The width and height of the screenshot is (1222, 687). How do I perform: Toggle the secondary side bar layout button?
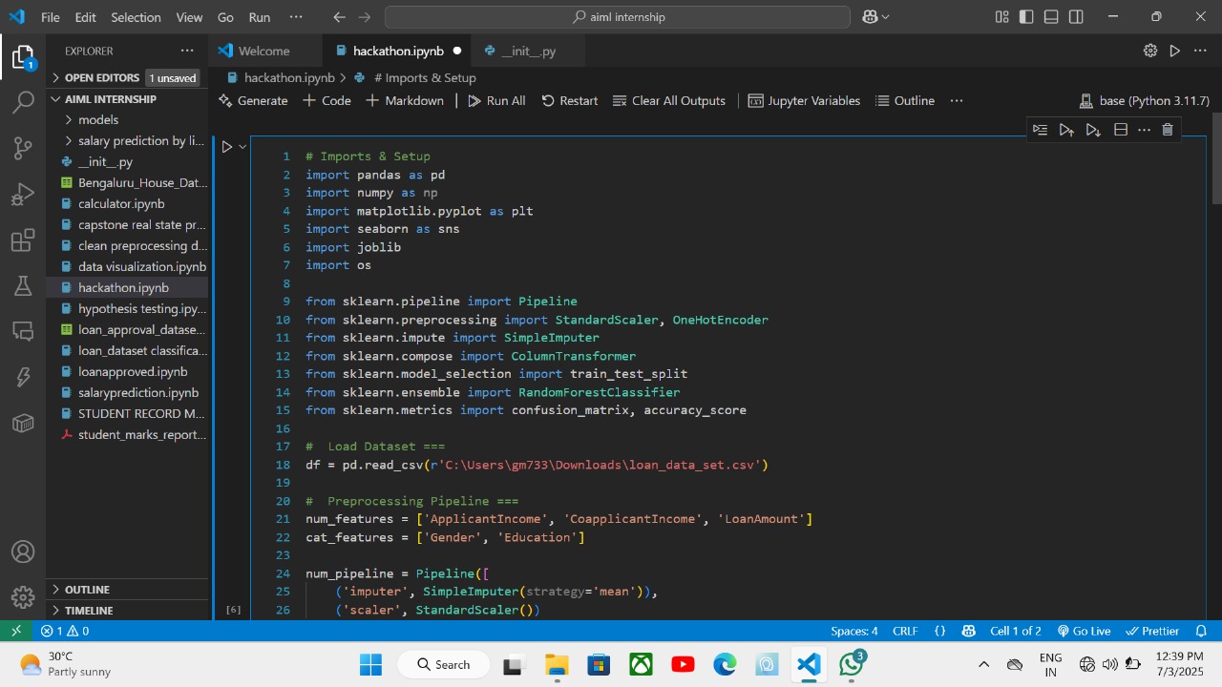click(x=1076, y=17)
